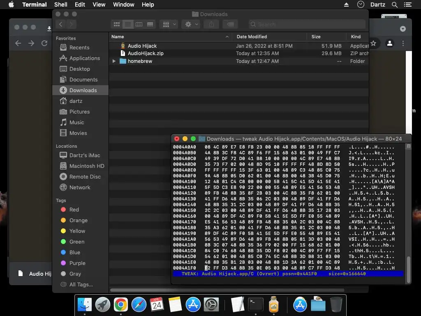Launch Launchpad rocket icon in Dock
421x316 pixels.
tap(102, 305)
